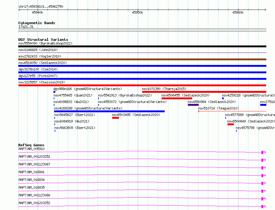Open nsv5663809 (Ebert2021) label

tap(75, 128)
